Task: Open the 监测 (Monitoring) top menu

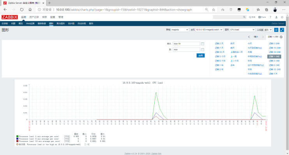Action: (24, 17)
